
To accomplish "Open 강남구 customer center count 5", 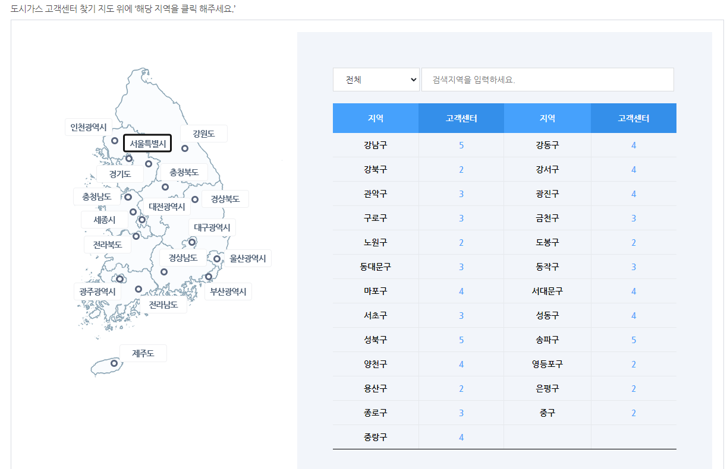I will (x=461, y=145).
